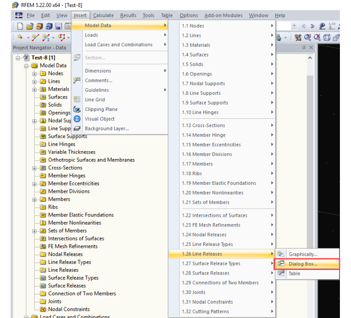Click the blue forward arrow toolbar icon
351x318 pixels.
tap(313, 26)
